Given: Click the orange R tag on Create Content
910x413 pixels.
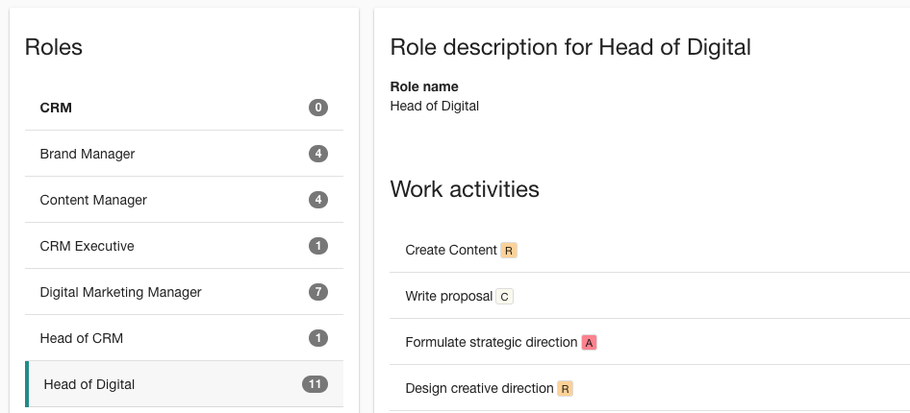Looking at the screenshot, I should pos(509,251).
